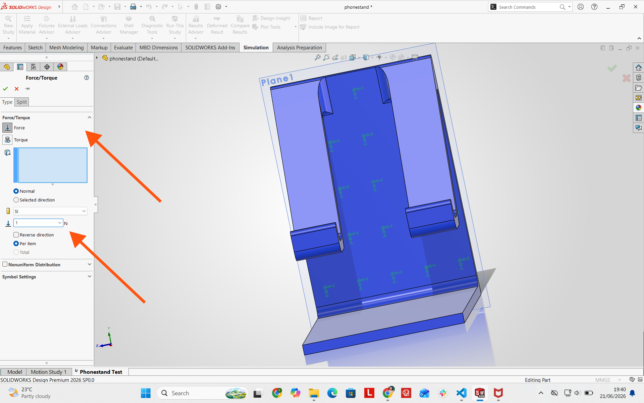
Task: Open the DimXpertManager tab
Action: [47, 67]
